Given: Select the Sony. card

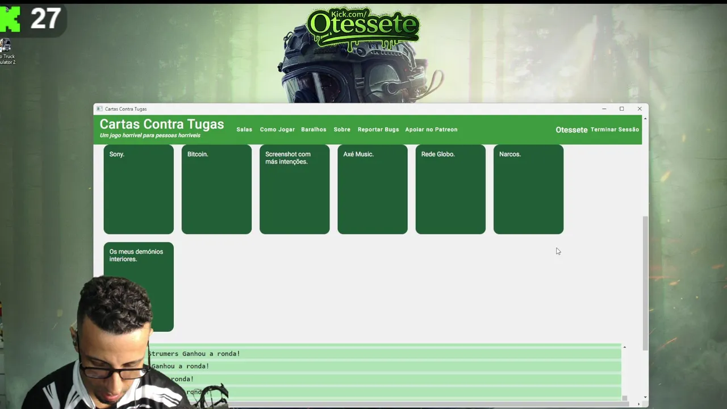Looking at the screenshot, I should pos(139,189).
